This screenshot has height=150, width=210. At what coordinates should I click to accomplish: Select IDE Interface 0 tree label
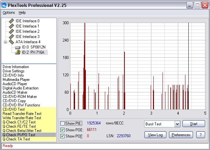click(x=28, y=21)
